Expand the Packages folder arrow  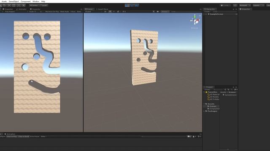point(204,111)
